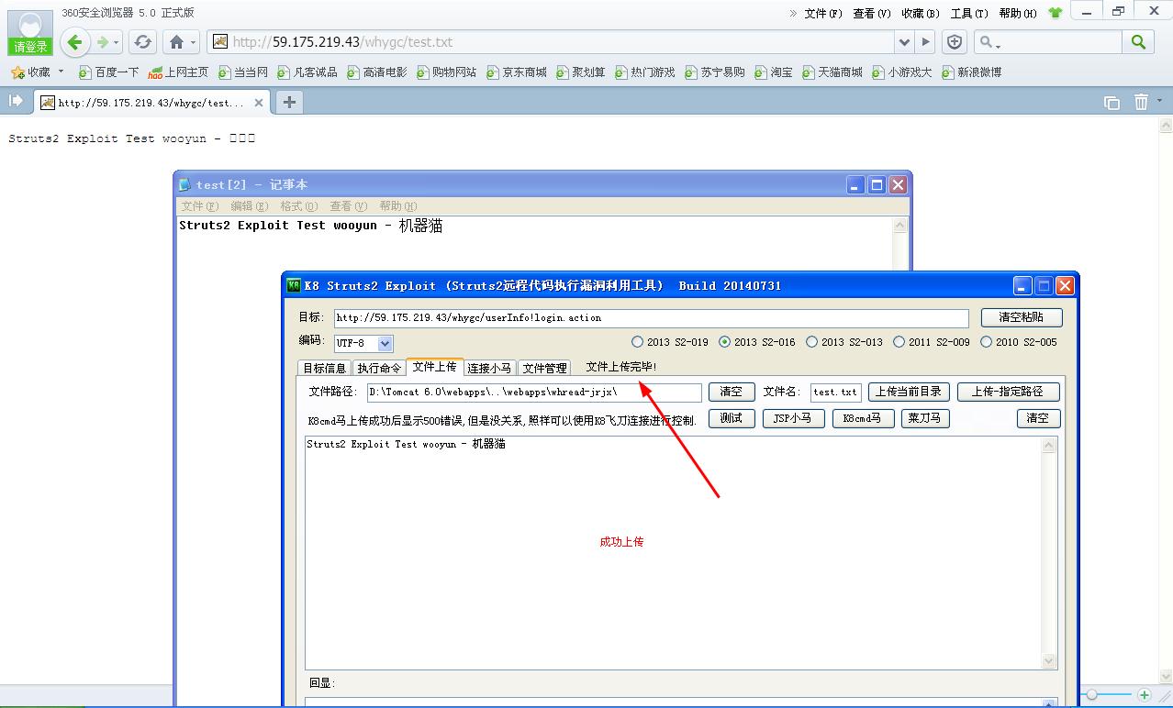
Task: Click the 菜刀马 button
Action: tap(924, 418)
